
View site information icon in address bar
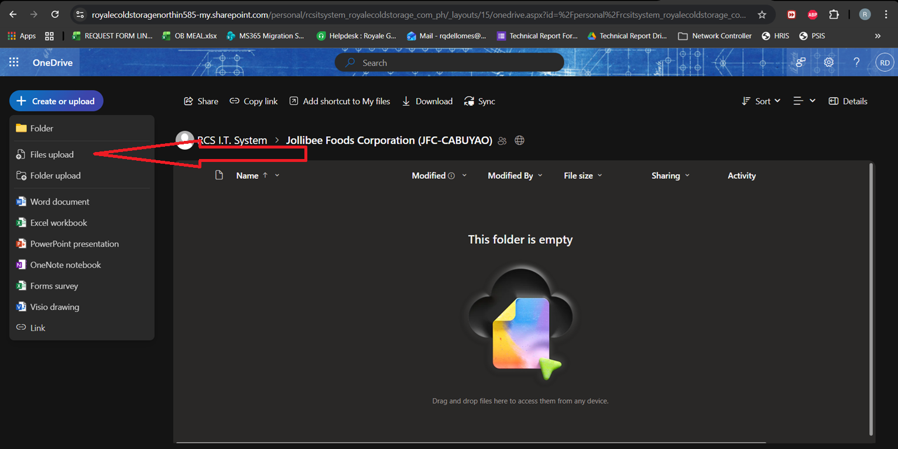click(x=81, y=15)
